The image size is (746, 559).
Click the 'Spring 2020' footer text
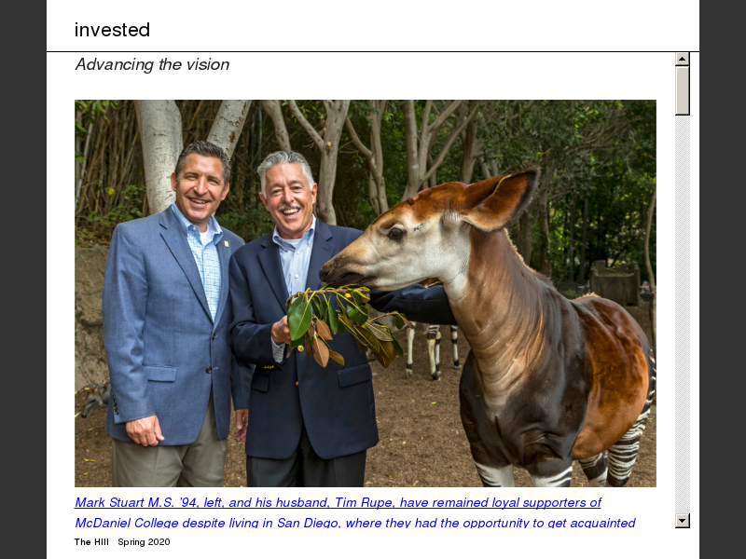point(144,542)
